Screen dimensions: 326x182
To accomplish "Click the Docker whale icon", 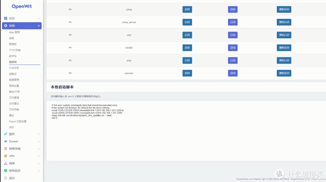I will point(6,141).
